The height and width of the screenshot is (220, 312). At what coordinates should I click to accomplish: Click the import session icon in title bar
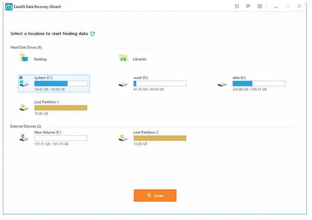237,6
